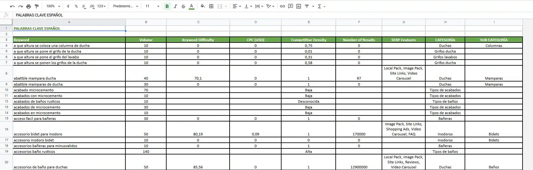This screenshot has width=533, height=170.
Task: Select cell A1 PALABRAS CLAVE ESPAÑOL
Action: coord(69,29)
